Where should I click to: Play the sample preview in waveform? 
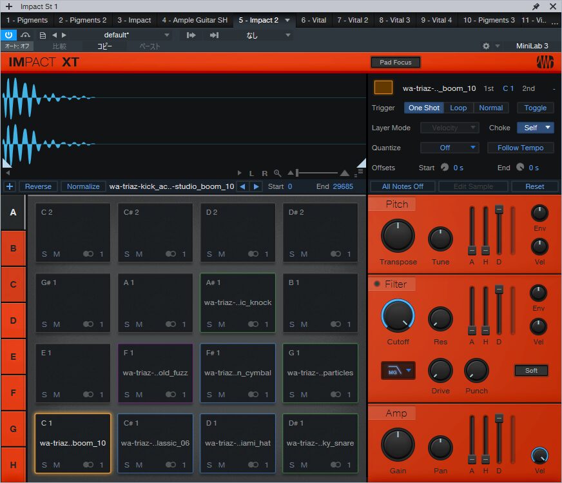pyautogui.click(x=239, y=173)
